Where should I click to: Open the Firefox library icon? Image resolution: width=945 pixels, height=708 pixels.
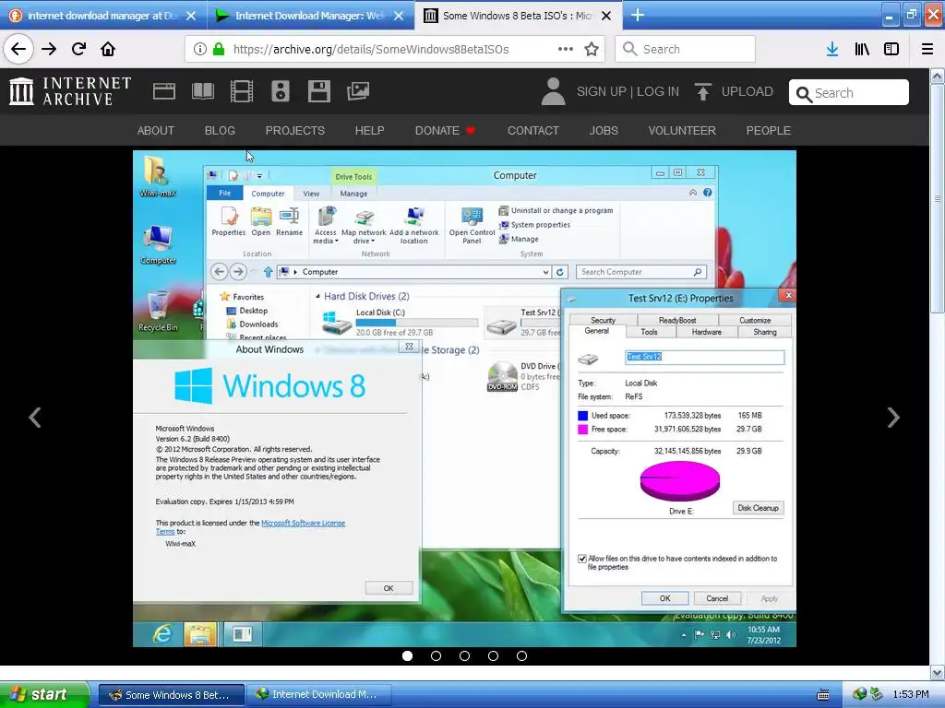(862, 50)
